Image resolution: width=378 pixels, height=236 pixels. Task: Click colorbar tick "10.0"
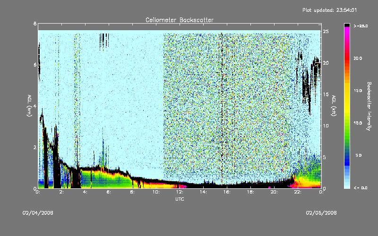click(358, 123)
